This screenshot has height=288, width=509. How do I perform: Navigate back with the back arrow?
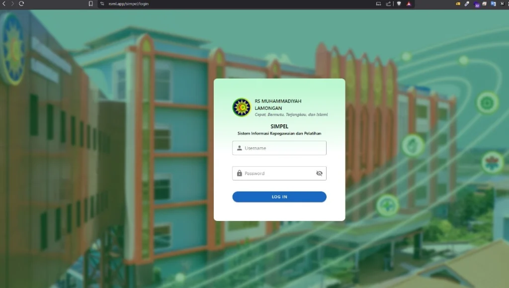click(x=5, y=3)
